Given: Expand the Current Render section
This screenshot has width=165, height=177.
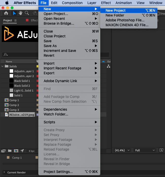Looking at the screenshot, I should pos(4,172).
